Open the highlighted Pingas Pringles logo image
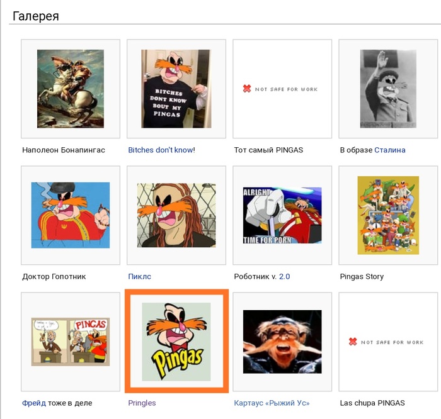Screen dimensions: 441x419 click(176, 342)
